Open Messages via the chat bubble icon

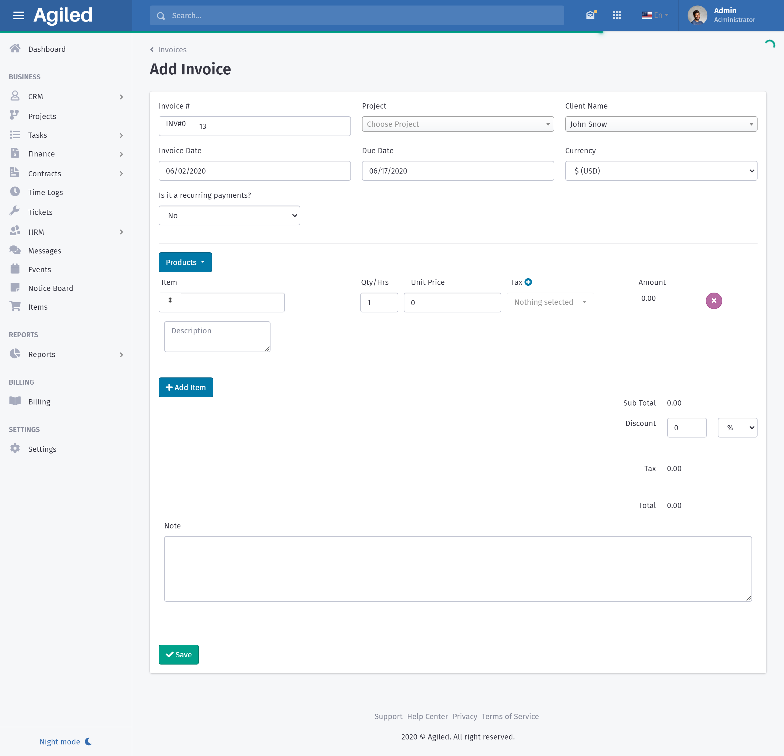(x=15, y=250)
